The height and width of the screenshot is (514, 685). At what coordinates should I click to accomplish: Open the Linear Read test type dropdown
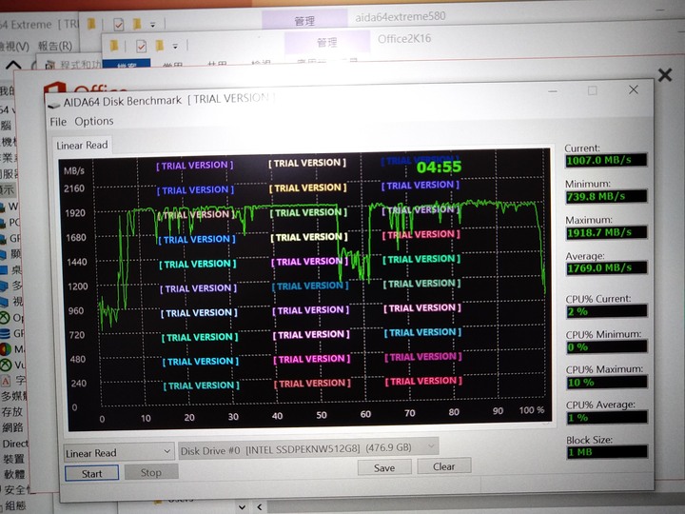pyautogui.click(x=118, y=452)
